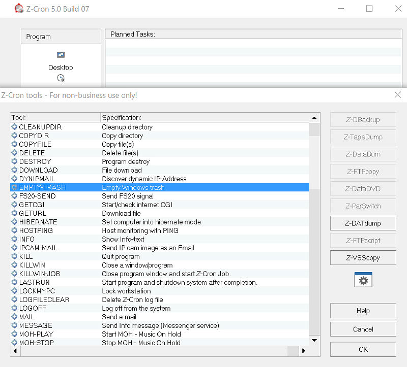
Task: Sort the list by the Tool column header
Action: [55, 118]
